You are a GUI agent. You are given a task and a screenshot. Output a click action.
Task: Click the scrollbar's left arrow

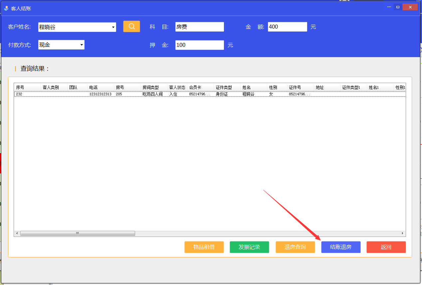[x=17, y=233]
